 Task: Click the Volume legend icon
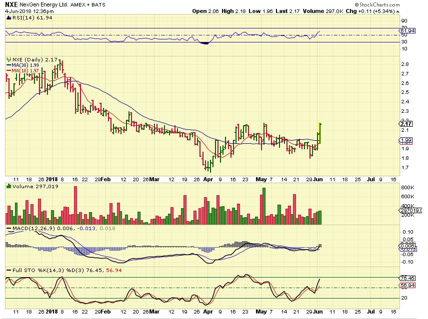tap(8, 186)
